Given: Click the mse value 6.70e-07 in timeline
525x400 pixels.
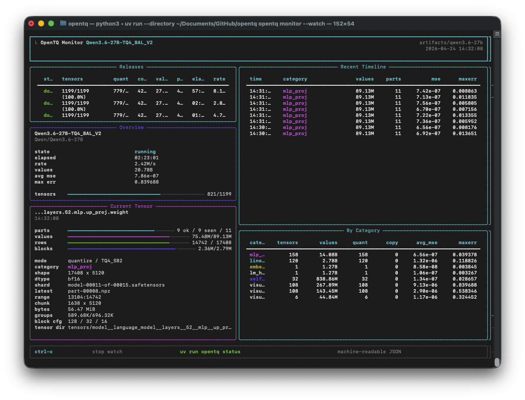Looking at the screenshot, I should pos(428,110).
